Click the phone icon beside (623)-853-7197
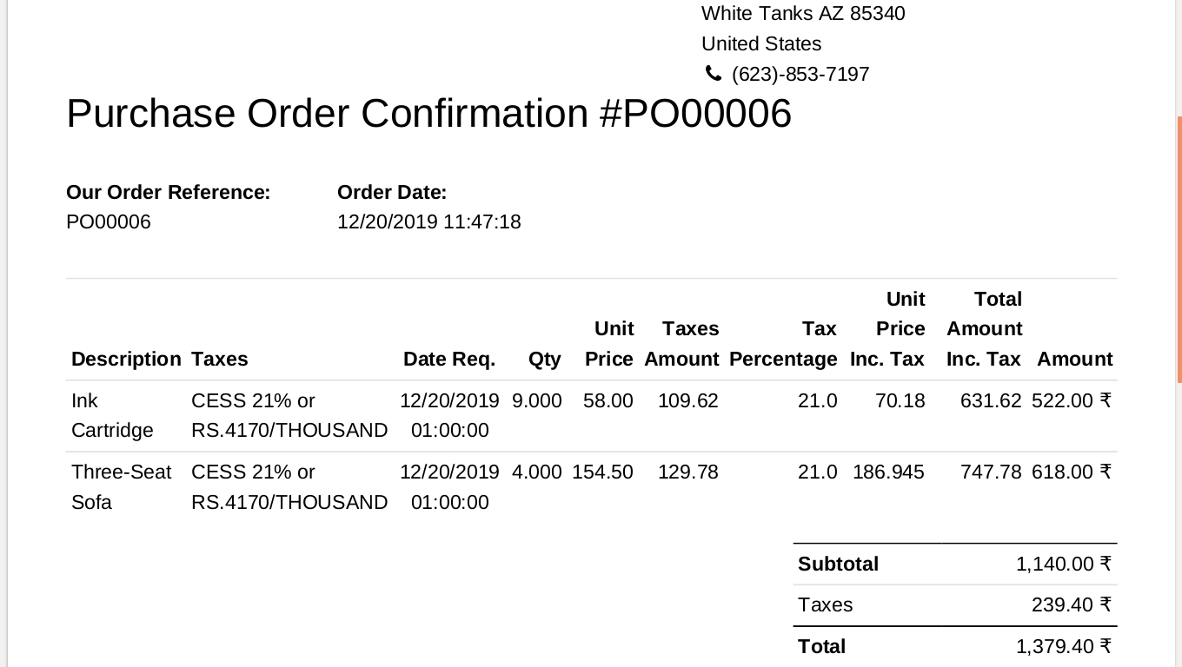Screen dimensions: 1182x667 click(713, 74)
